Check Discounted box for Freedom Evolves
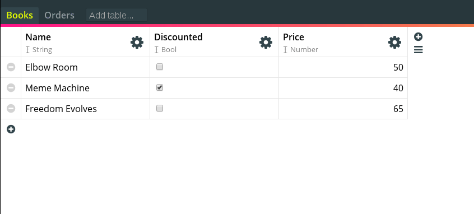 (x=160, y=108)
